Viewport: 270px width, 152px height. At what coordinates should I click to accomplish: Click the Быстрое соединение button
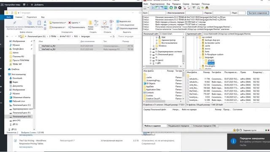258,13
